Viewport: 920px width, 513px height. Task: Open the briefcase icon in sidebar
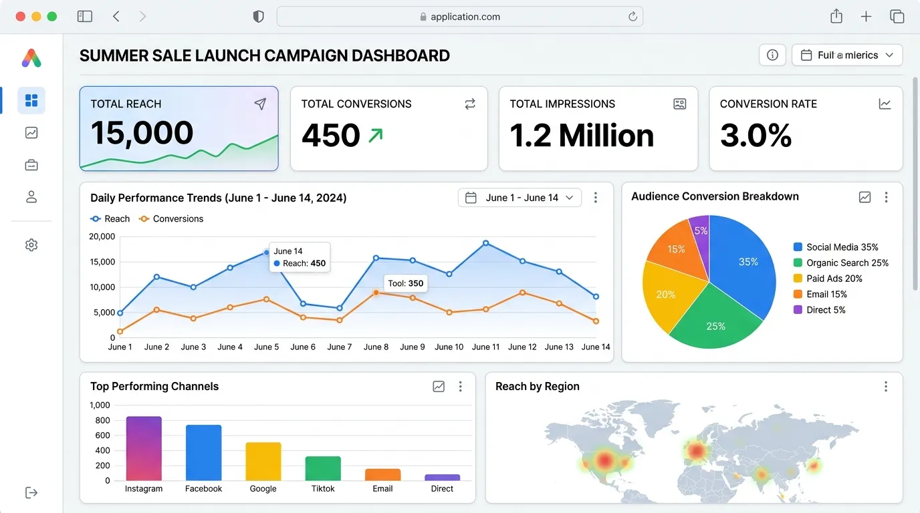(x=31, y=164)
